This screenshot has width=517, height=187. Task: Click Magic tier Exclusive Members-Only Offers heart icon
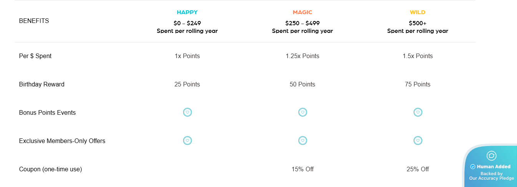(x=303, y=141)
